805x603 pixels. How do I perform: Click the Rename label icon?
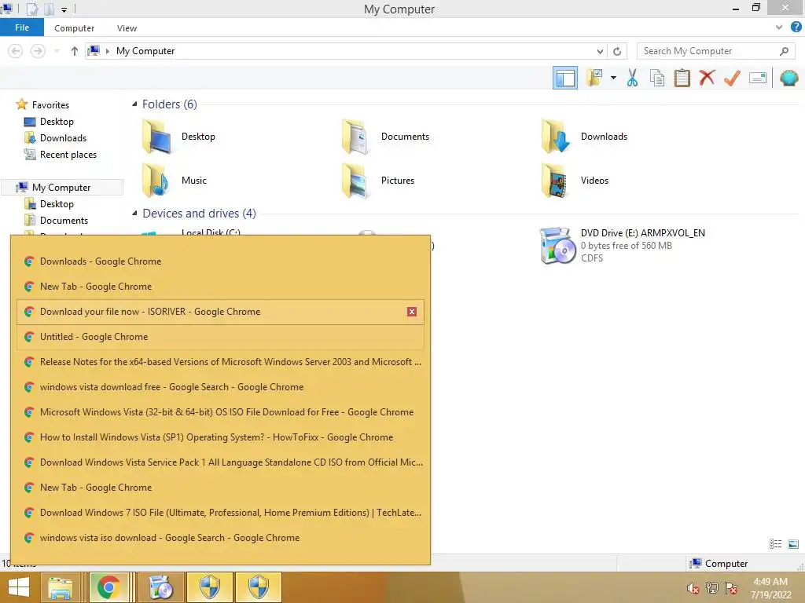coord(757,78)
